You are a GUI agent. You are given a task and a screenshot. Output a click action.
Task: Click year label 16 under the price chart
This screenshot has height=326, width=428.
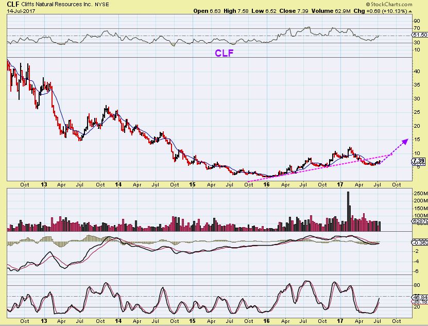267,184
